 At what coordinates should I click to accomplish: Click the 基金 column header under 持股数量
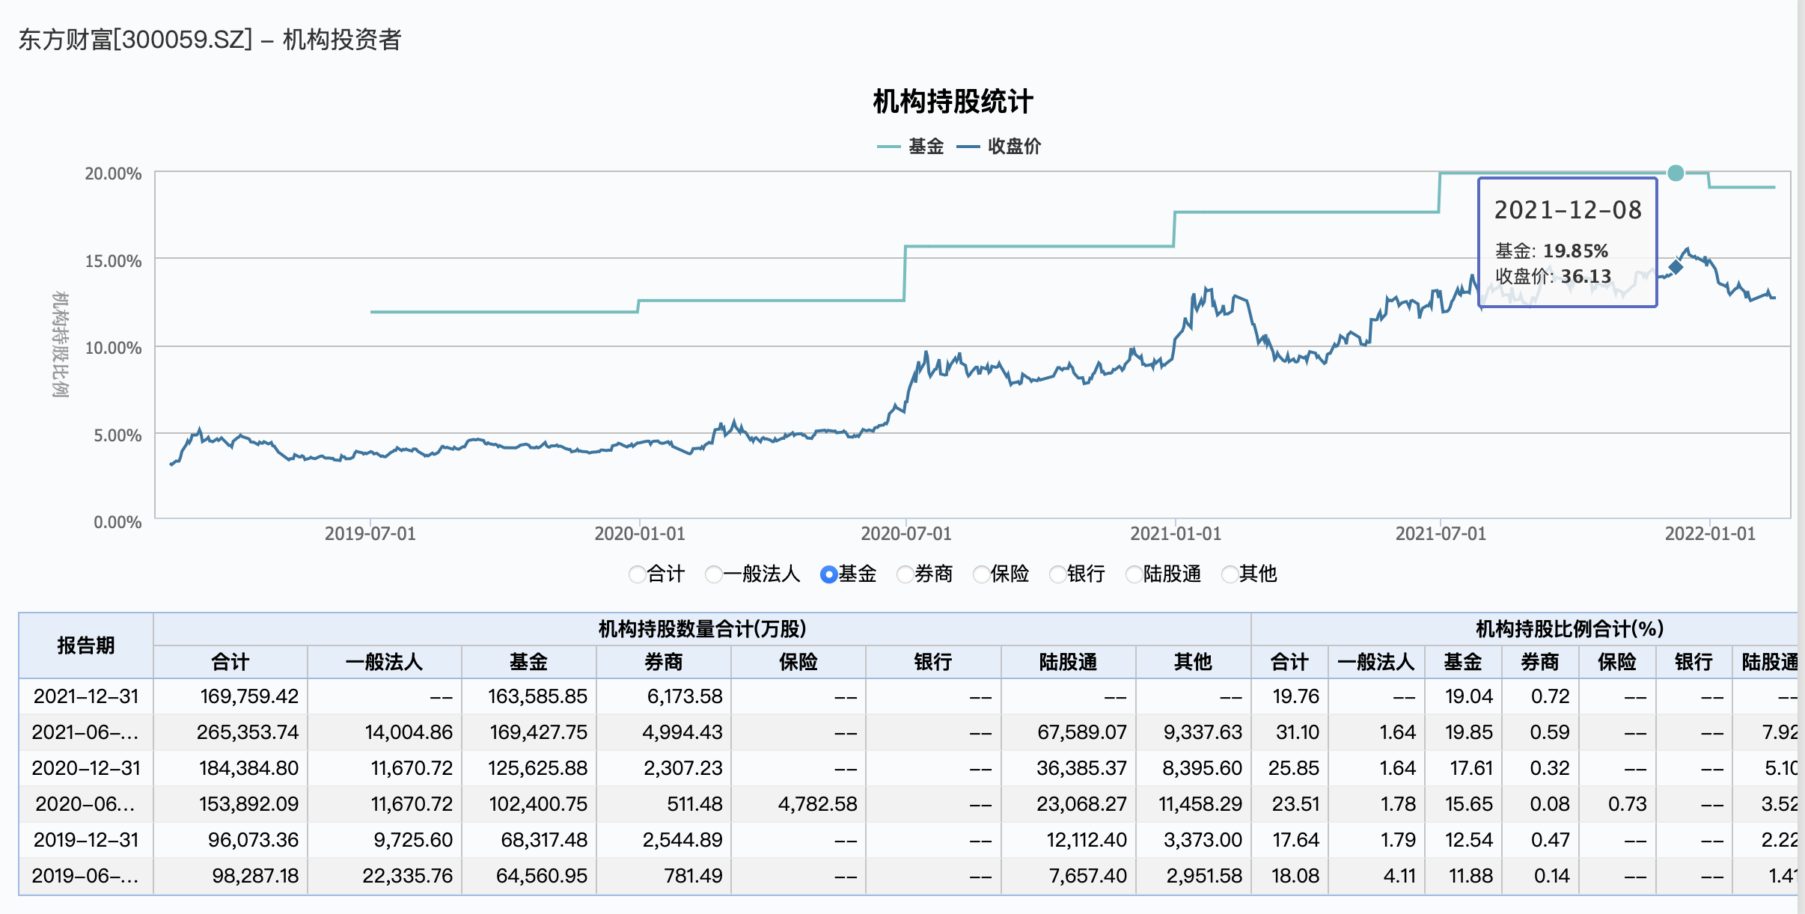coord(528,662)
